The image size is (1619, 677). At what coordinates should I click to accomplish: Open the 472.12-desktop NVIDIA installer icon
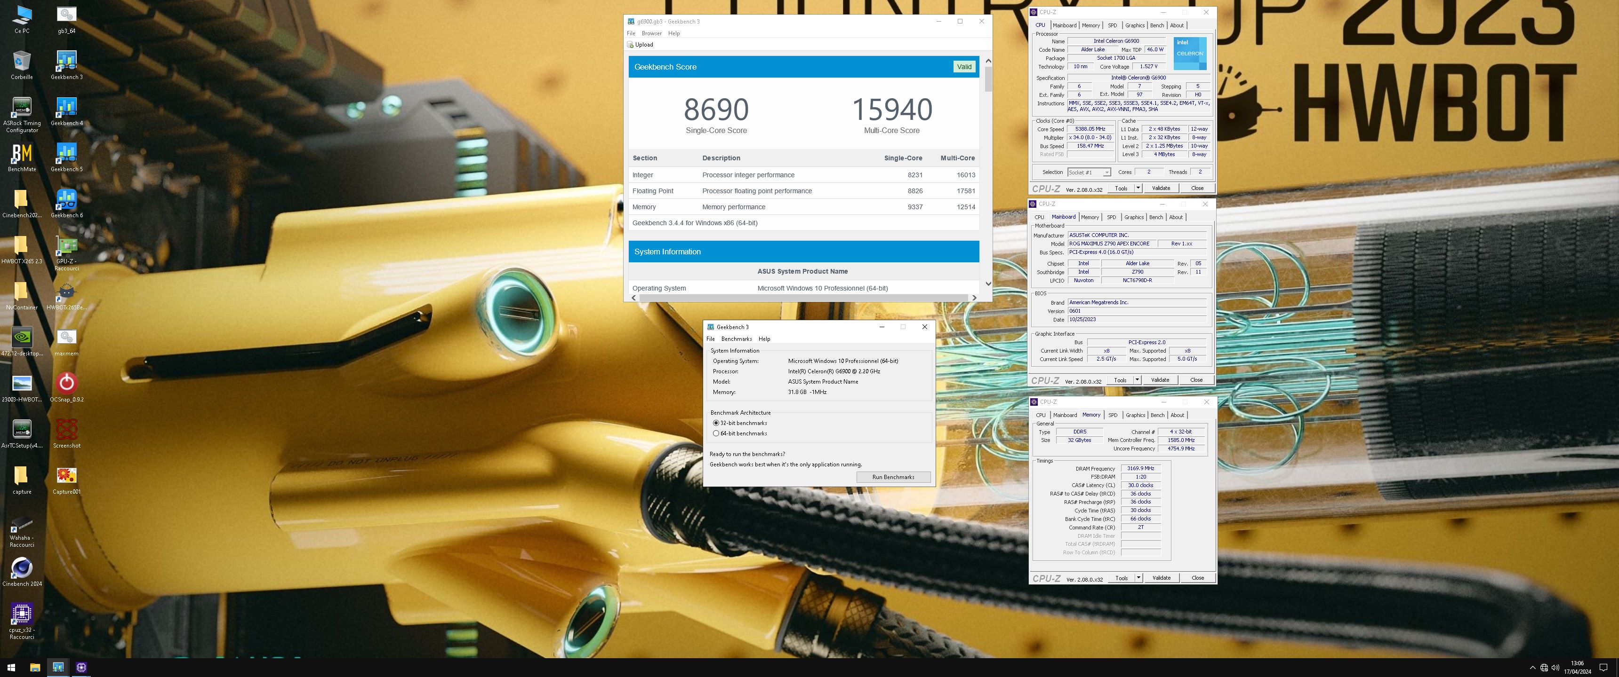[x=22, y=342]
